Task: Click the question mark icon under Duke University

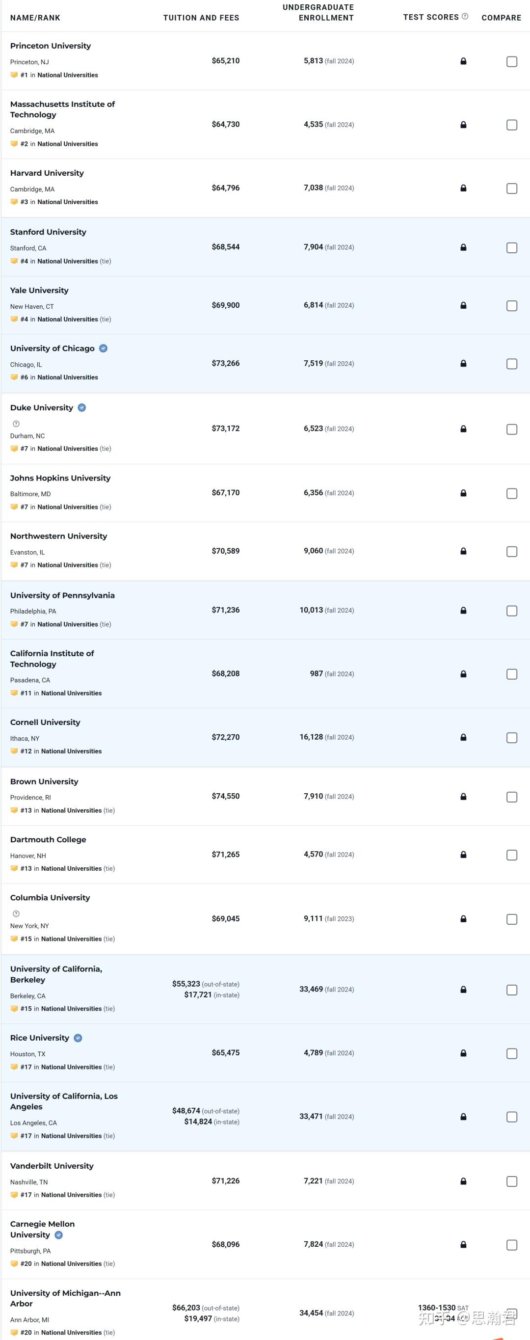Action: tap(16, 424)
